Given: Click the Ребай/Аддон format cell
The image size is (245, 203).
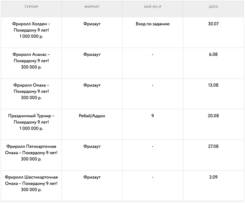Looking at the screenshot, I should pos(92,116).
